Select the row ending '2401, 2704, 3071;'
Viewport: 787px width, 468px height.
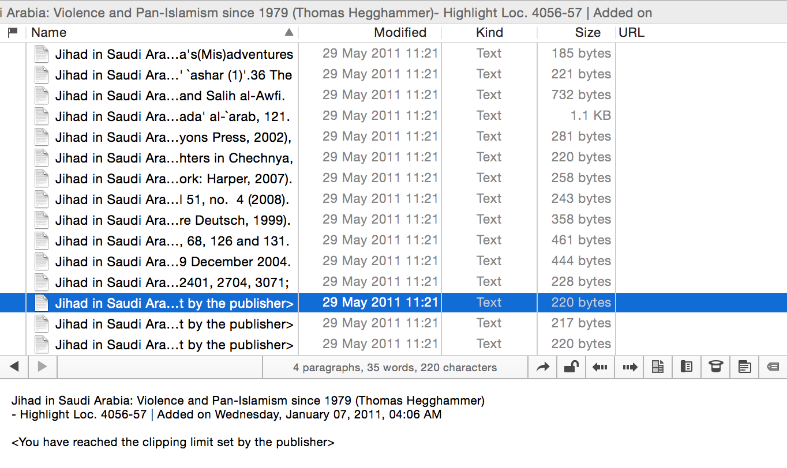(394, 282)
